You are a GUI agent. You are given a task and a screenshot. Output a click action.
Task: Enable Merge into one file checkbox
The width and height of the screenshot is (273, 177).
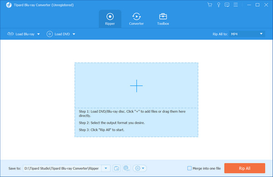189,168
